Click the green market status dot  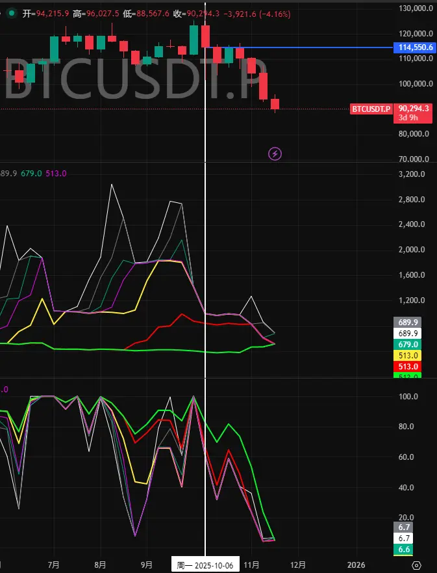[12, 14]
